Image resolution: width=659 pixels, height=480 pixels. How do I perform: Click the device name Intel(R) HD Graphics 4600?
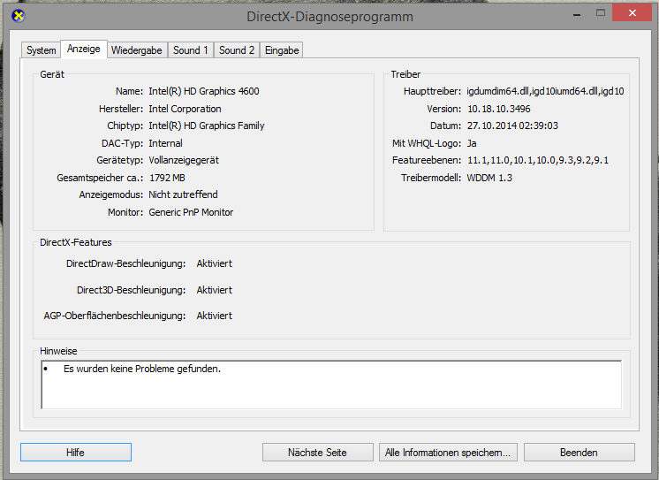point(204,91)
